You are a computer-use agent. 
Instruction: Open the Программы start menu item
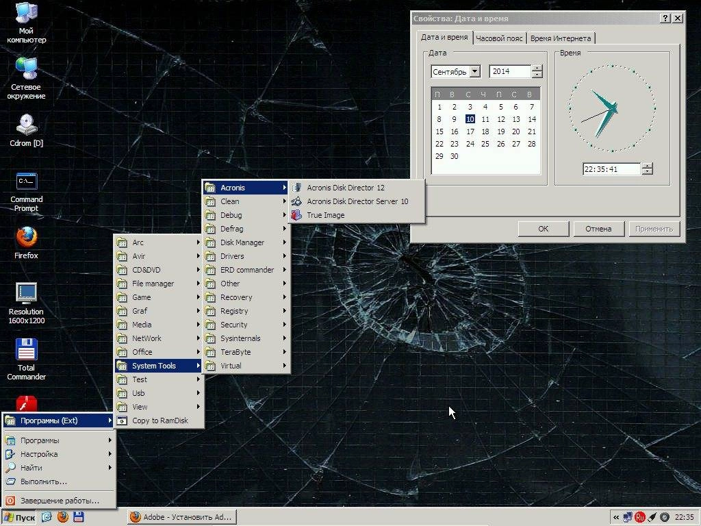[x=59, y=440]
